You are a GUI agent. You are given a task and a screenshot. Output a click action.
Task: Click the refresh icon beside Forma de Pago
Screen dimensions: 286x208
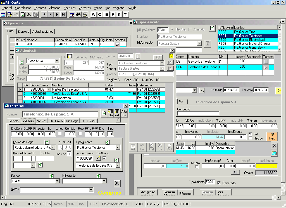point(47,142)
